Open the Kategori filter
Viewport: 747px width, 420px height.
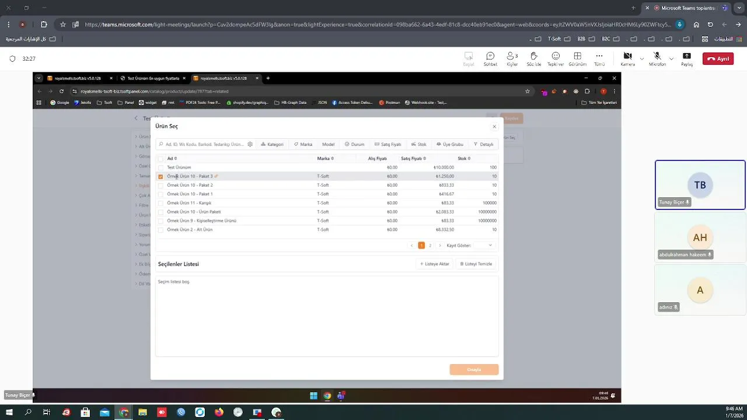[x=272, y=144]
